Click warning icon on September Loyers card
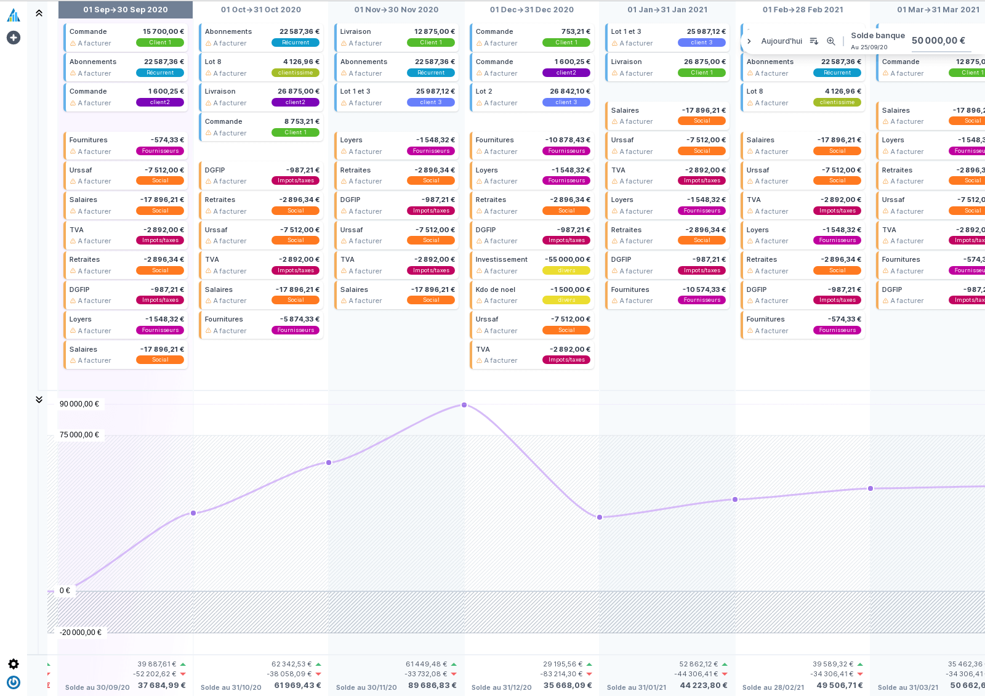985x696 pixels. [73, 331]
